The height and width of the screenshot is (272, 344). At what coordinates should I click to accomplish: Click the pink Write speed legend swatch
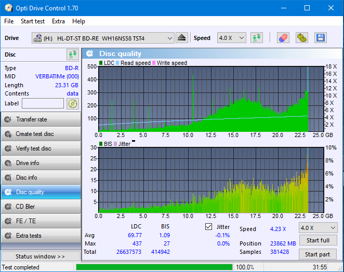click(154, 63)
